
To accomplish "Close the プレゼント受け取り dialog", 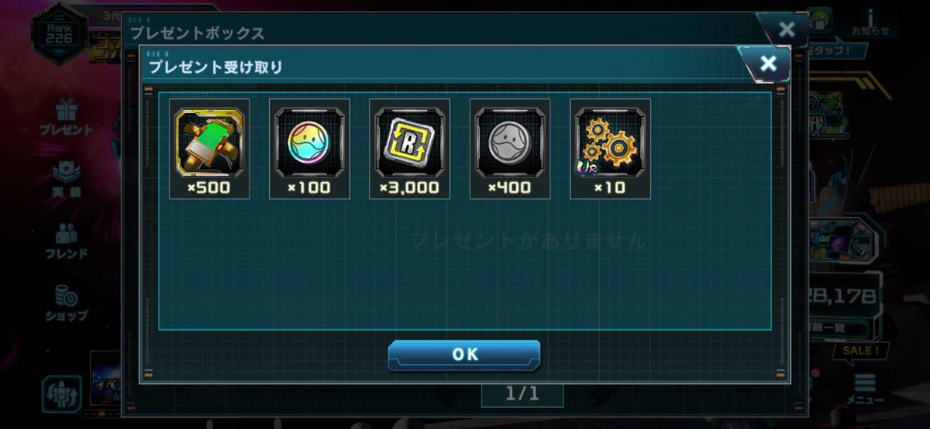I will click(767, 63).
